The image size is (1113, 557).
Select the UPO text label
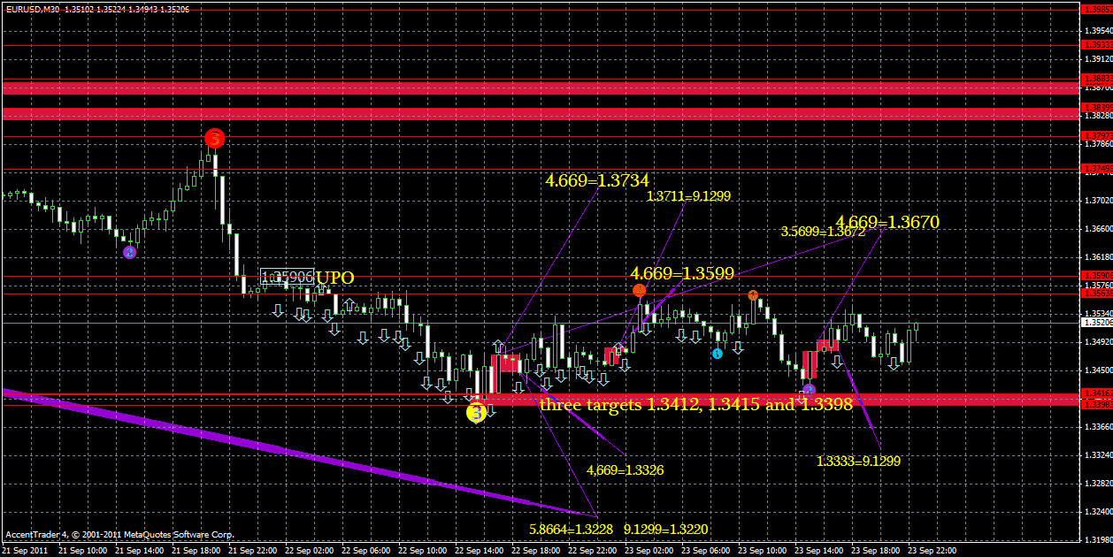(x=336, y=278)
